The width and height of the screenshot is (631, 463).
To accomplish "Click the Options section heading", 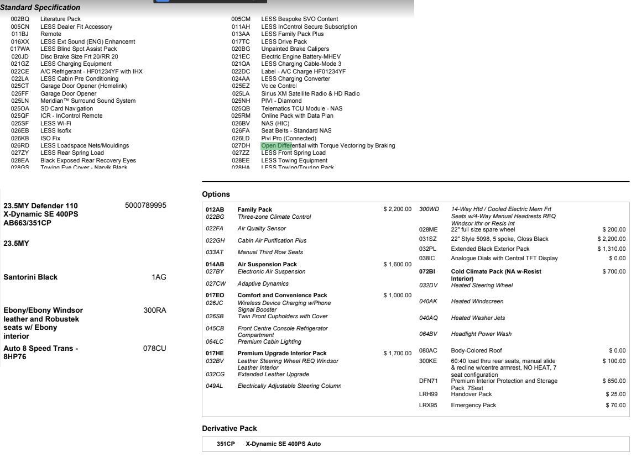I will [216, 194].
